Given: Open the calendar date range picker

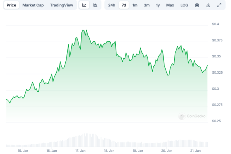Looking at the screenshot, I should (x=197, y=5).
